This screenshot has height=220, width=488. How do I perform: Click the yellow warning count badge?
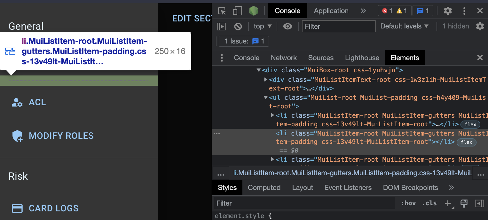pos(402,11)
